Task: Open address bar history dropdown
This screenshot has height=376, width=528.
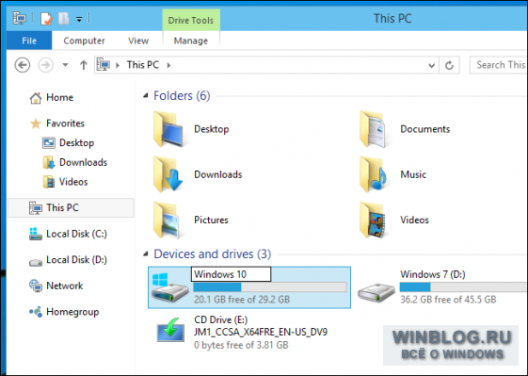Action: pyautogui.click(x=431, y=65)
